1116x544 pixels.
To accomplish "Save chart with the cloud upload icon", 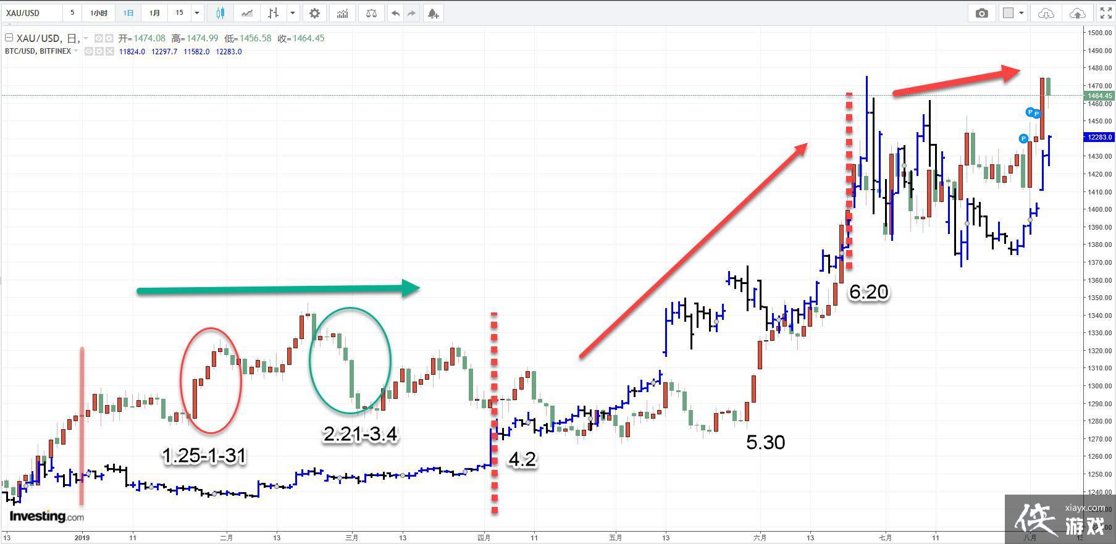I will click(x=1076, y=13).
